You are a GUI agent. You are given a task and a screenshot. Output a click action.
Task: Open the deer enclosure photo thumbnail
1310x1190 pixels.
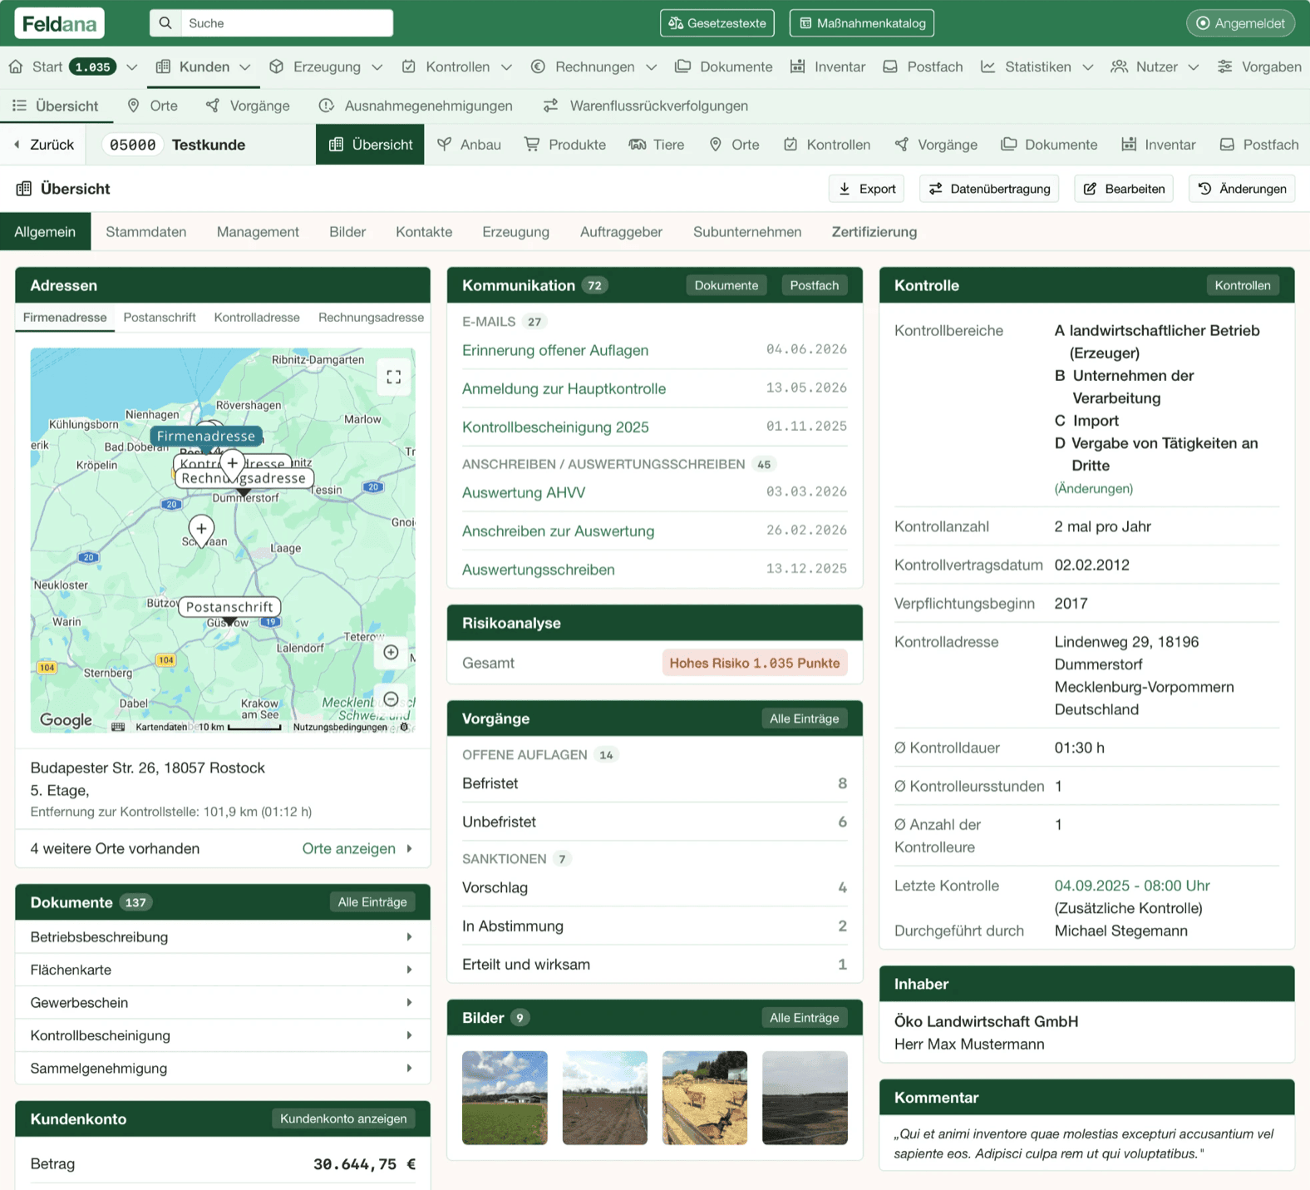coord(705,1098)
